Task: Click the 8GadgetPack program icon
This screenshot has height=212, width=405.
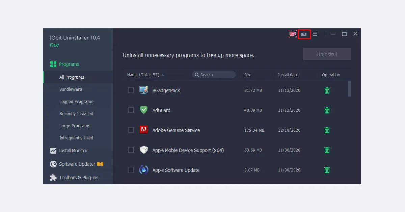Action: point(144,90)
